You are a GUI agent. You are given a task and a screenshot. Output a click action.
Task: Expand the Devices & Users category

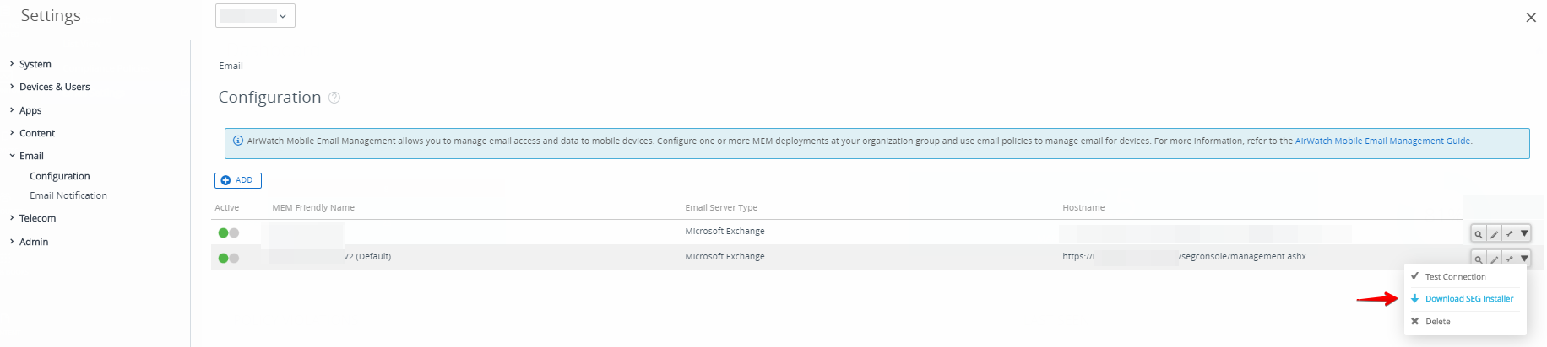click(54, 87)
